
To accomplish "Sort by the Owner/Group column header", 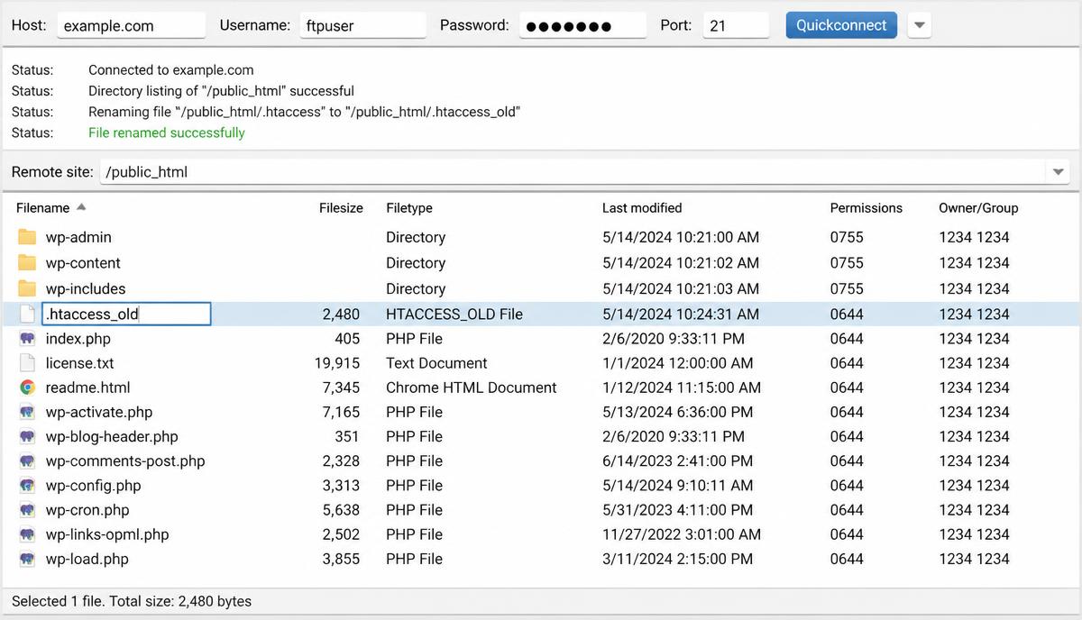I will point(978,207).
